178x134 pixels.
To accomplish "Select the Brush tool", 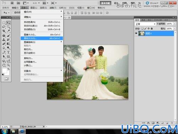I will click(x=9, y=36).
